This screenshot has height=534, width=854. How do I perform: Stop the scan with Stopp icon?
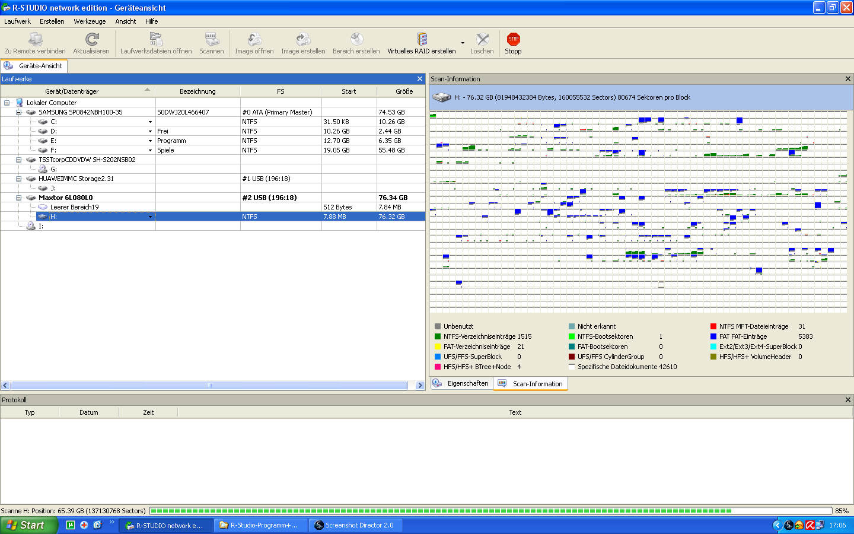[514, 39]
